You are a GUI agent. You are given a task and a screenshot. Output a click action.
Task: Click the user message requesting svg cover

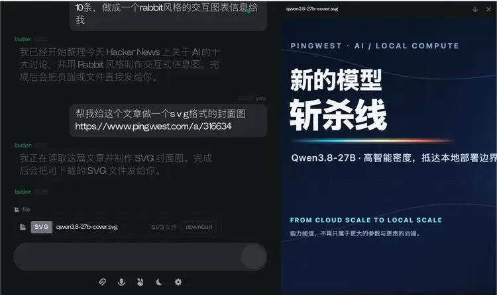(x=168, y=120)
